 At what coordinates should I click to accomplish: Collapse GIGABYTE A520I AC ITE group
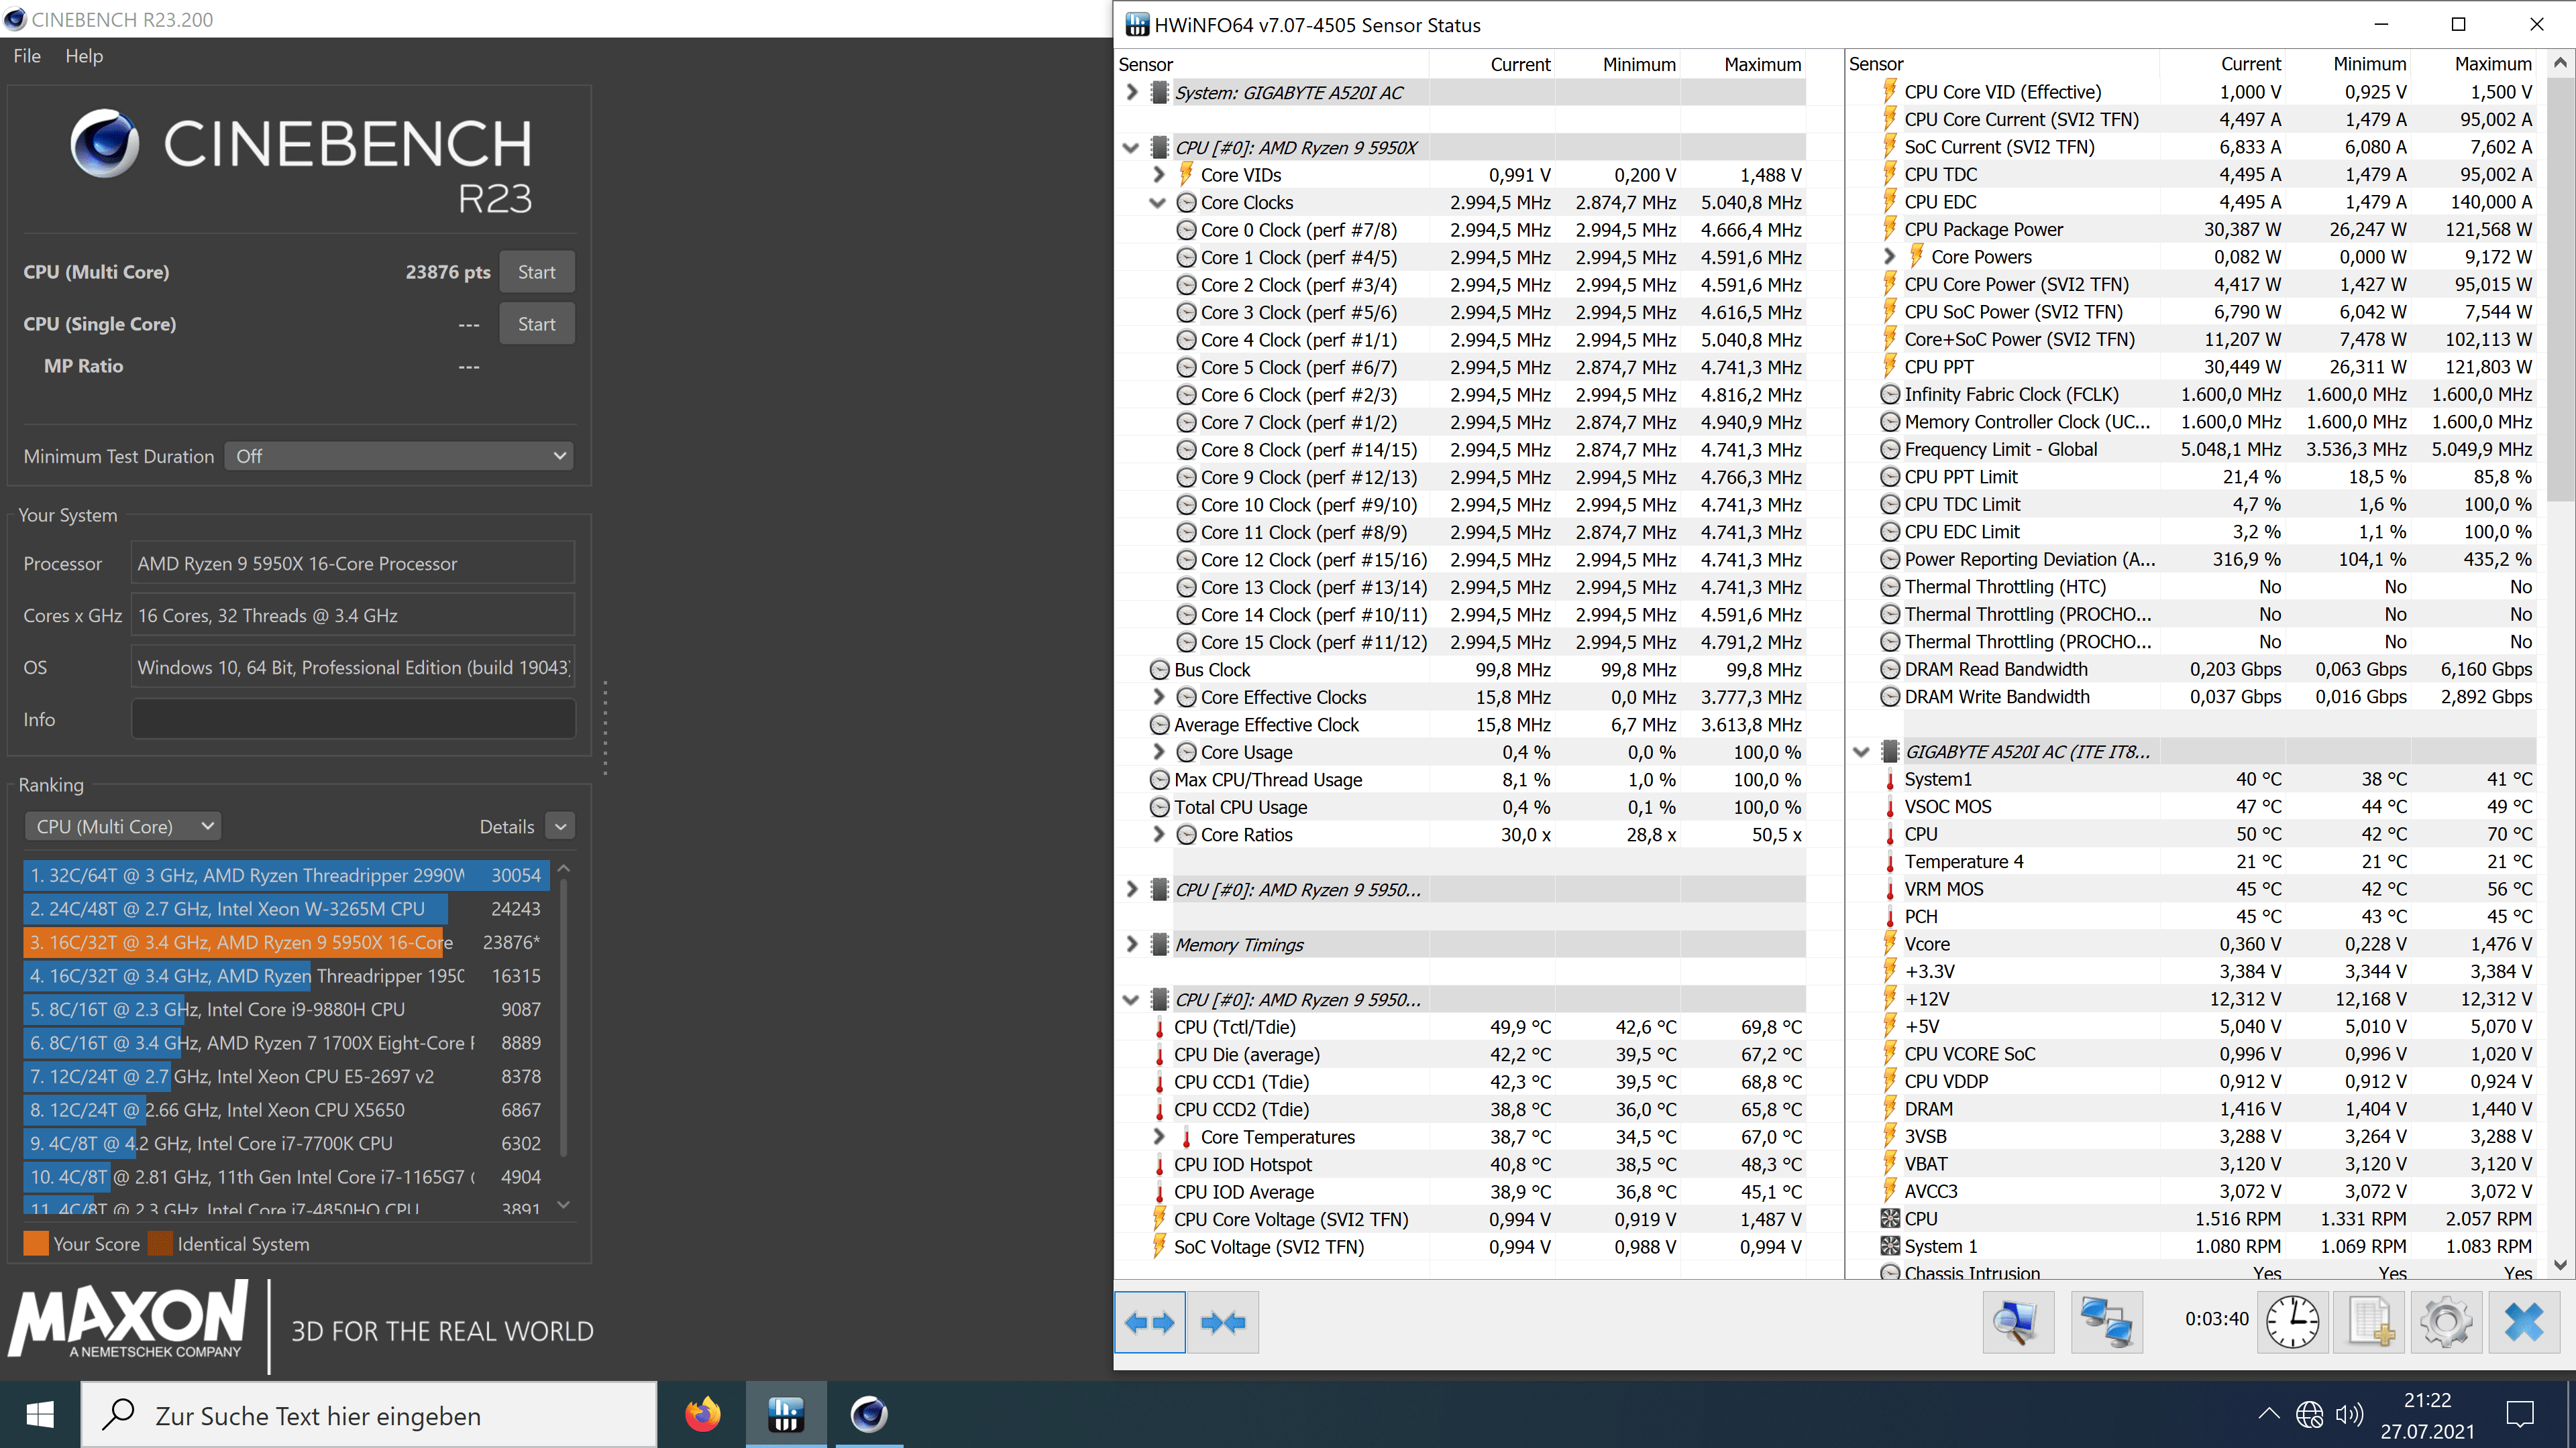pos(1861,751)
